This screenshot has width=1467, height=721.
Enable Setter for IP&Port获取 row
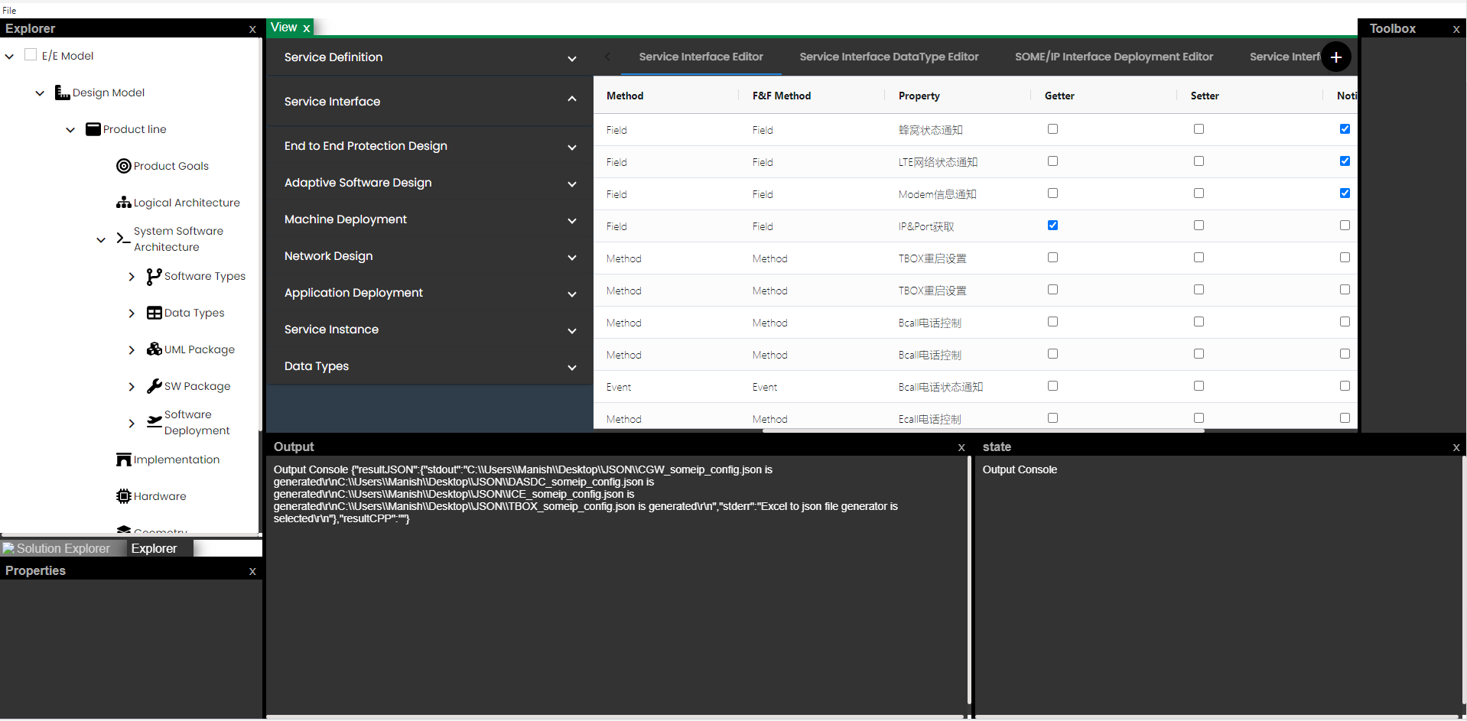(1199, 226)
